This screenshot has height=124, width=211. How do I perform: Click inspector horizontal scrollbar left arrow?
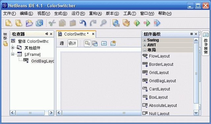[13, 113]
